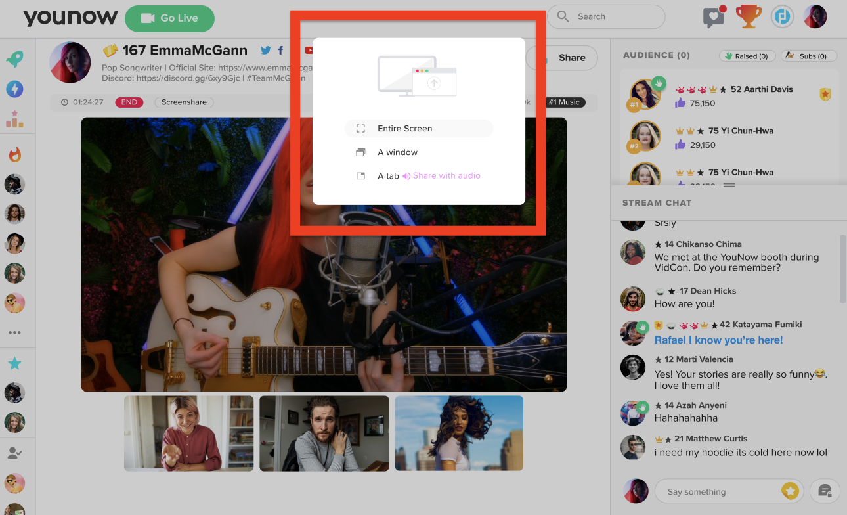Image resolution: width=847 pixels, height=515 pixels.
Task: Open the teal star favorites icon in sidebar
Action: pos(14,363)
